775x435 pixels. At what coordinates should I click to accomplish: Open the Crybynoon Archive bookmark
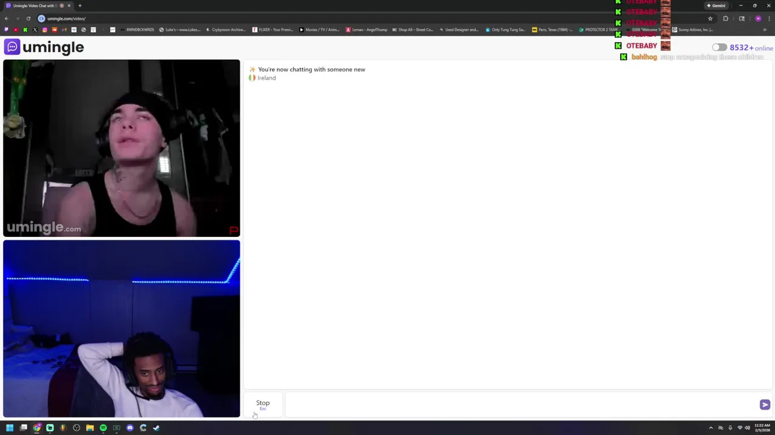point(226,30)
